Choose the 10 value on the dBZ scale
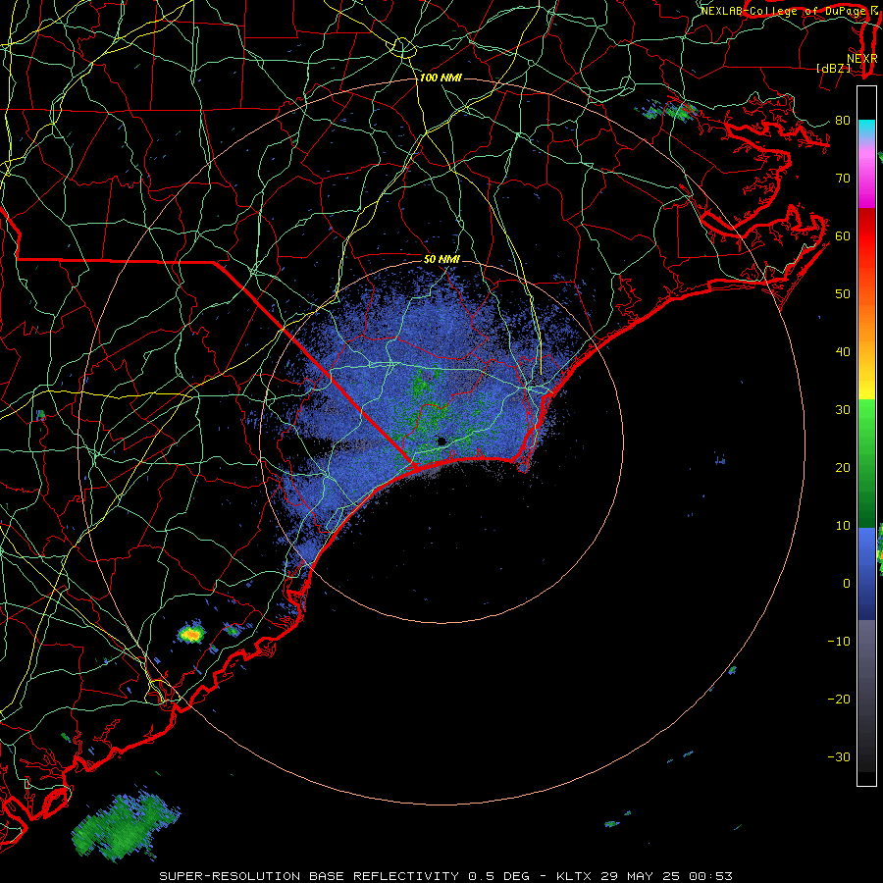This screenshot has height=883, width=883. [843, 526]
